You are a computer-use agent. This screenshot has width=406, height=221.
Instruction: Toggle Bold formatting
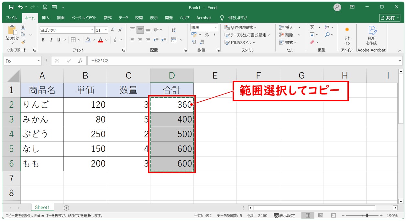click(43, 40)
